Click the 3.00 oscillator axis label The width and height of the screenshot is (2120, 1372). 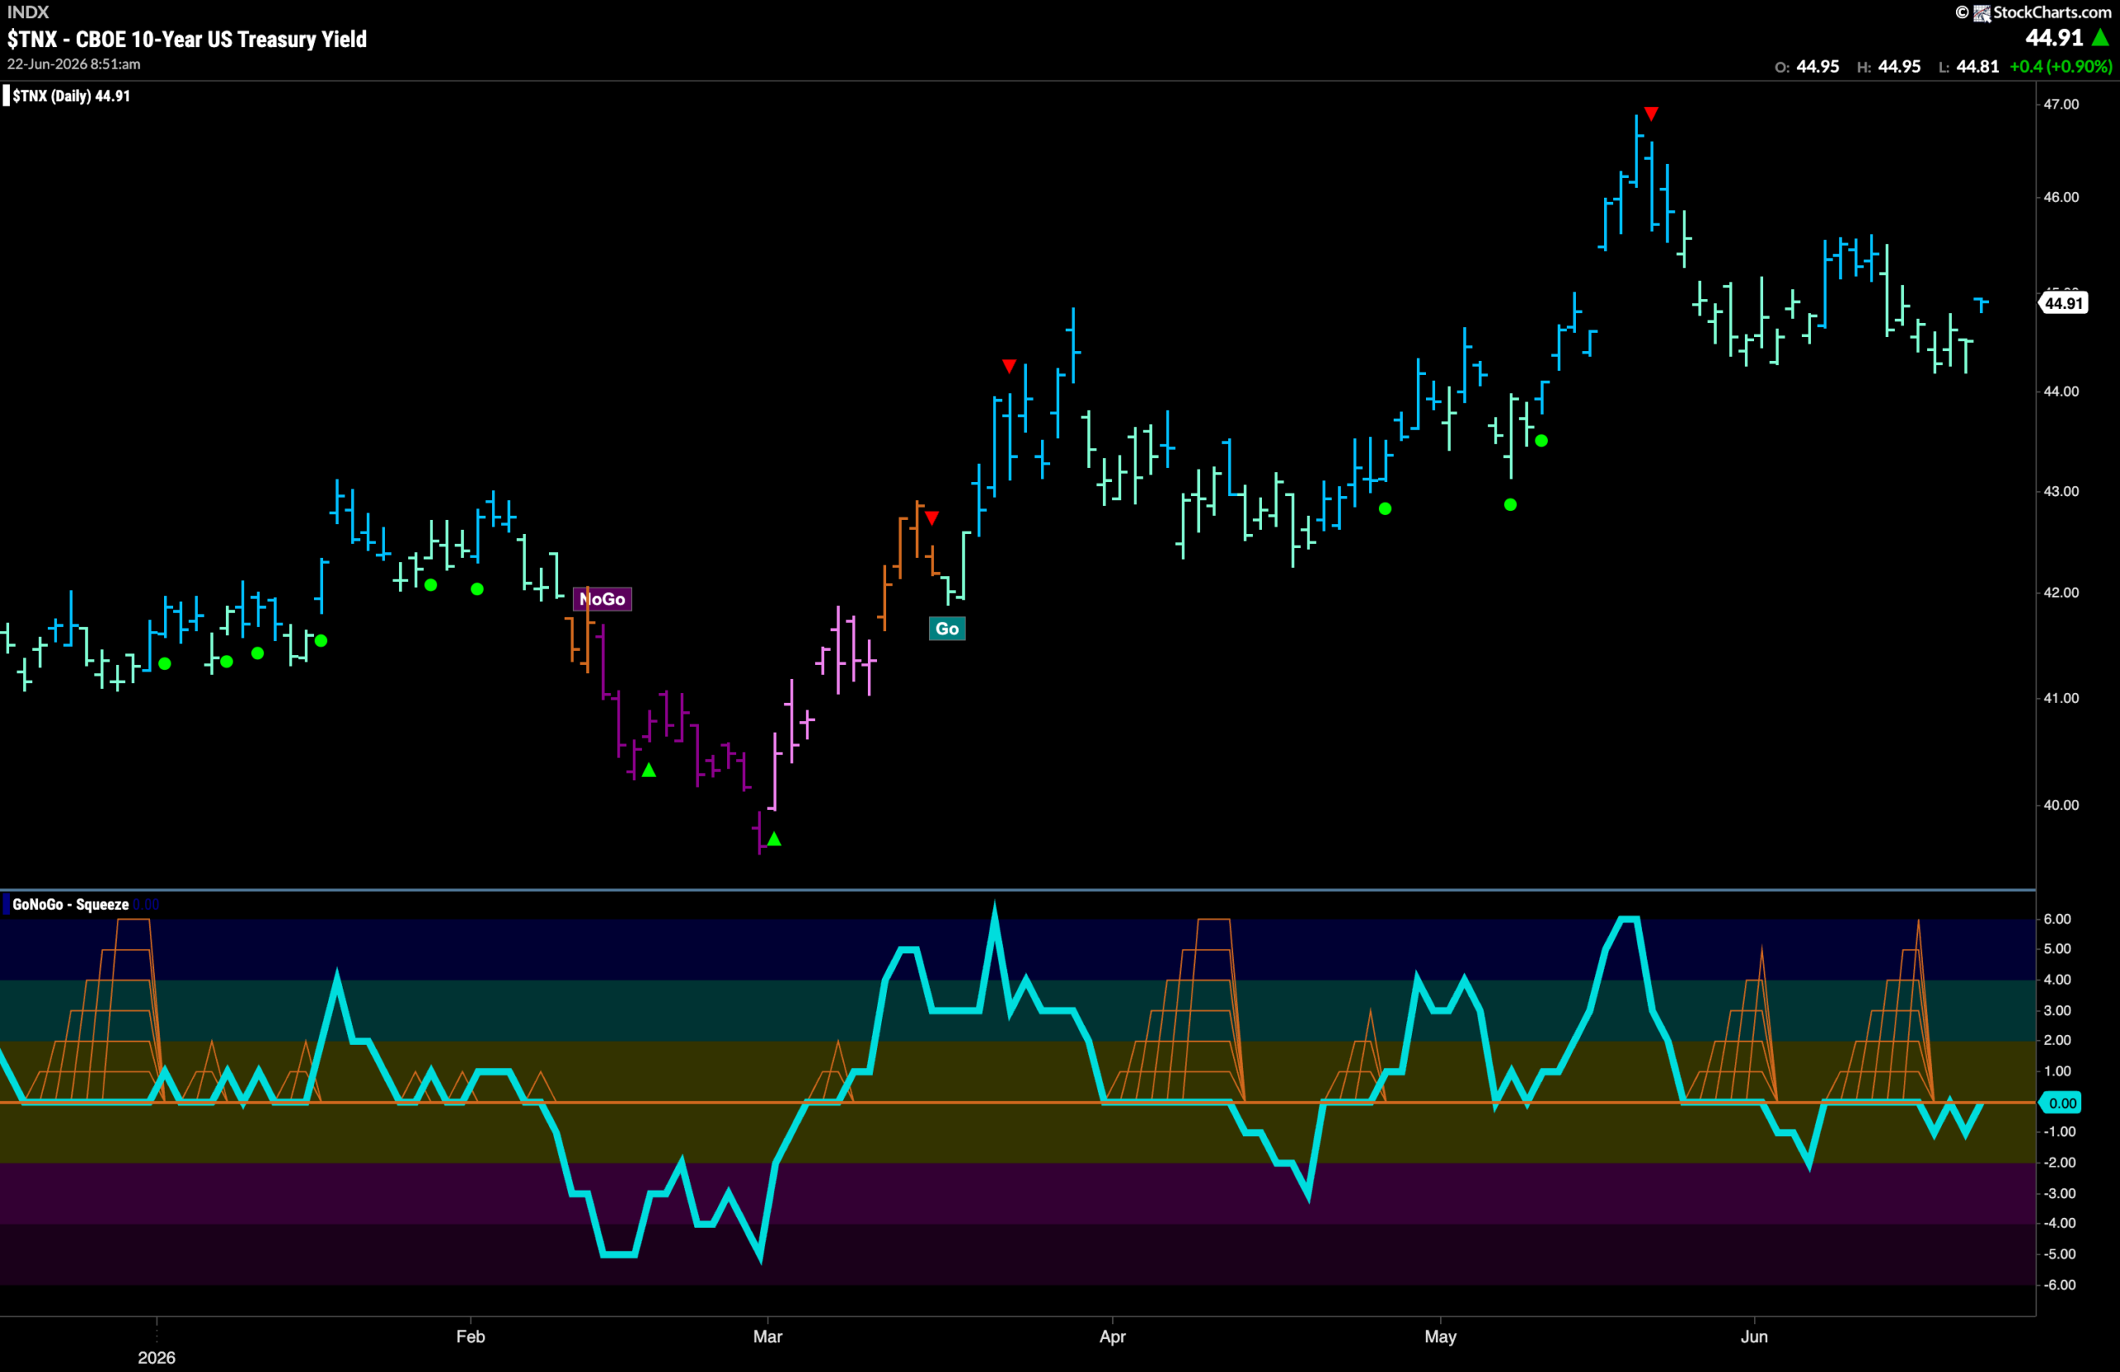tap(2058, 1010)
